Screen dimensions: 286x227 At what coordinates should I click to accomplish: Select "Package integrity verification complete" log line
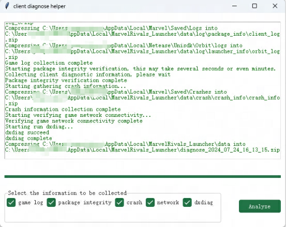[66, 80]
